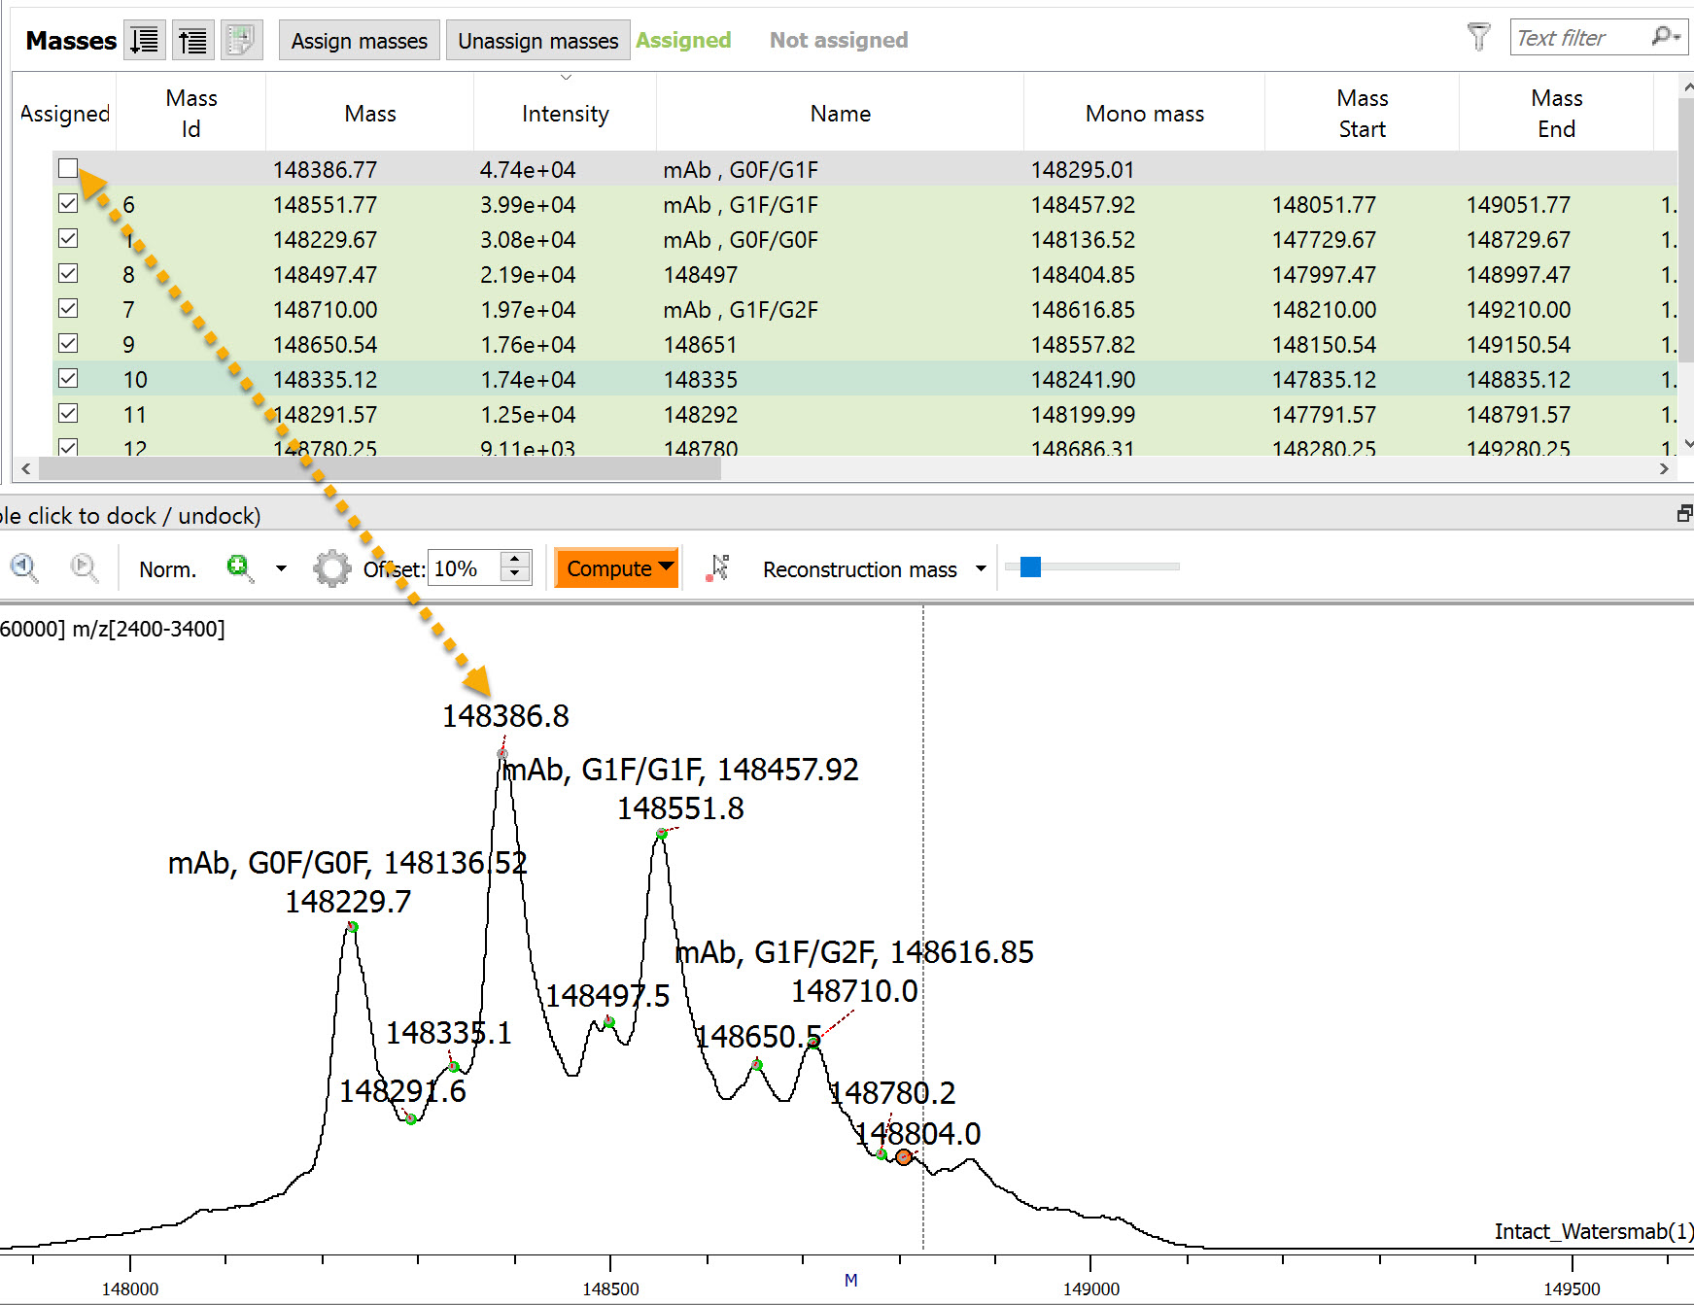The image size is (1694, 1305).
Task: Show only Assigned masses
Action: 683,40
